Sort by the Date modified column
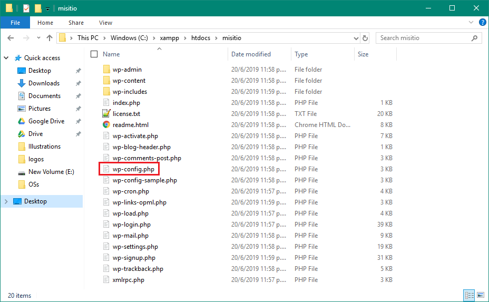Image resolution: width=489 pixels, height=302 pixels. (251, 54)
